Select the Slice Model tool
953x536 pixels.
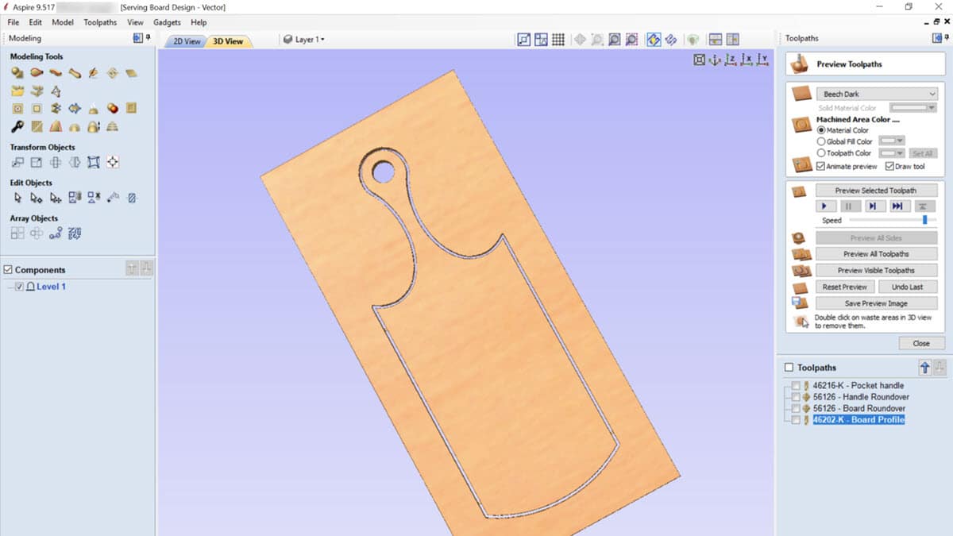[x=113, y=126]
